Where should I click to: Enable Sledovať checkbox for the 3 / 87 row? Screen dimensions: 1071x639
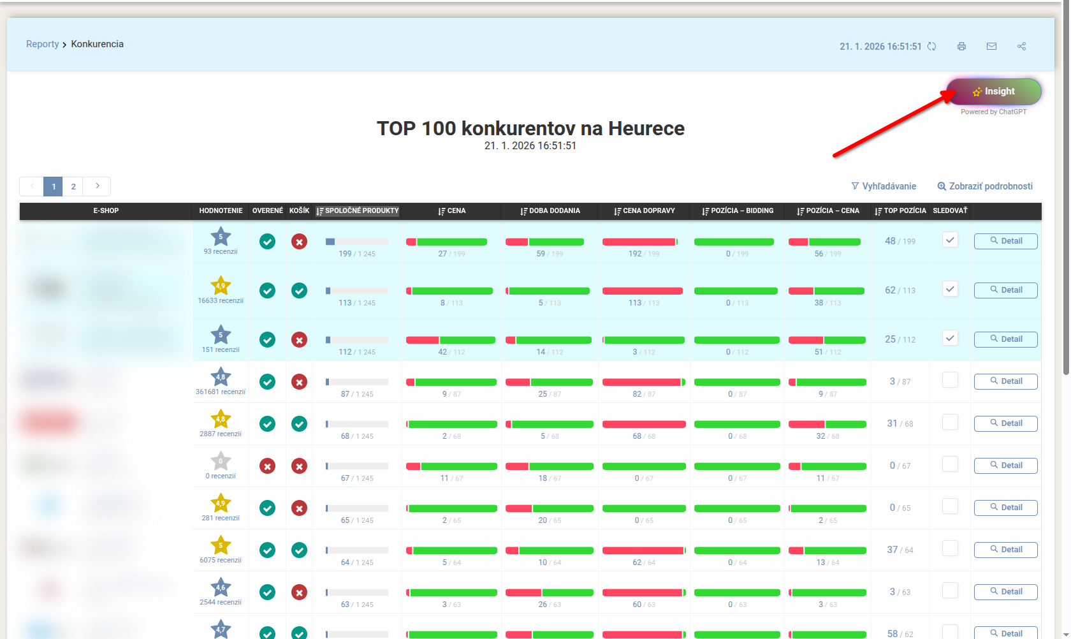pyautogui.click(x=950, y=380)
